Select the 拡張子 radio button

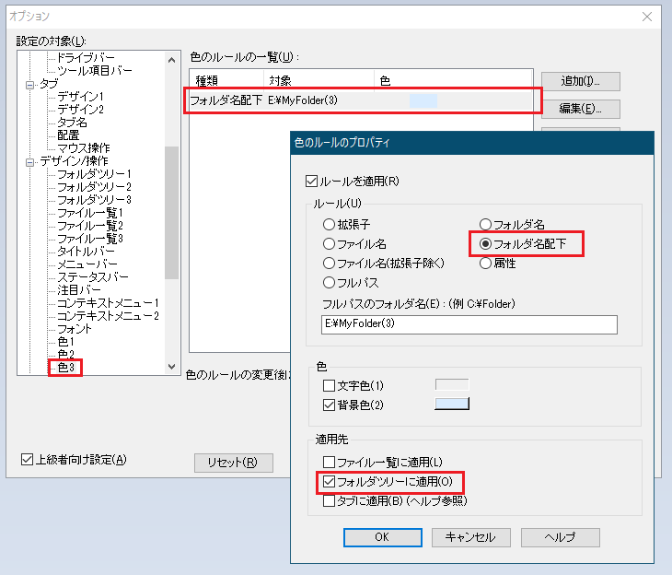329,224
